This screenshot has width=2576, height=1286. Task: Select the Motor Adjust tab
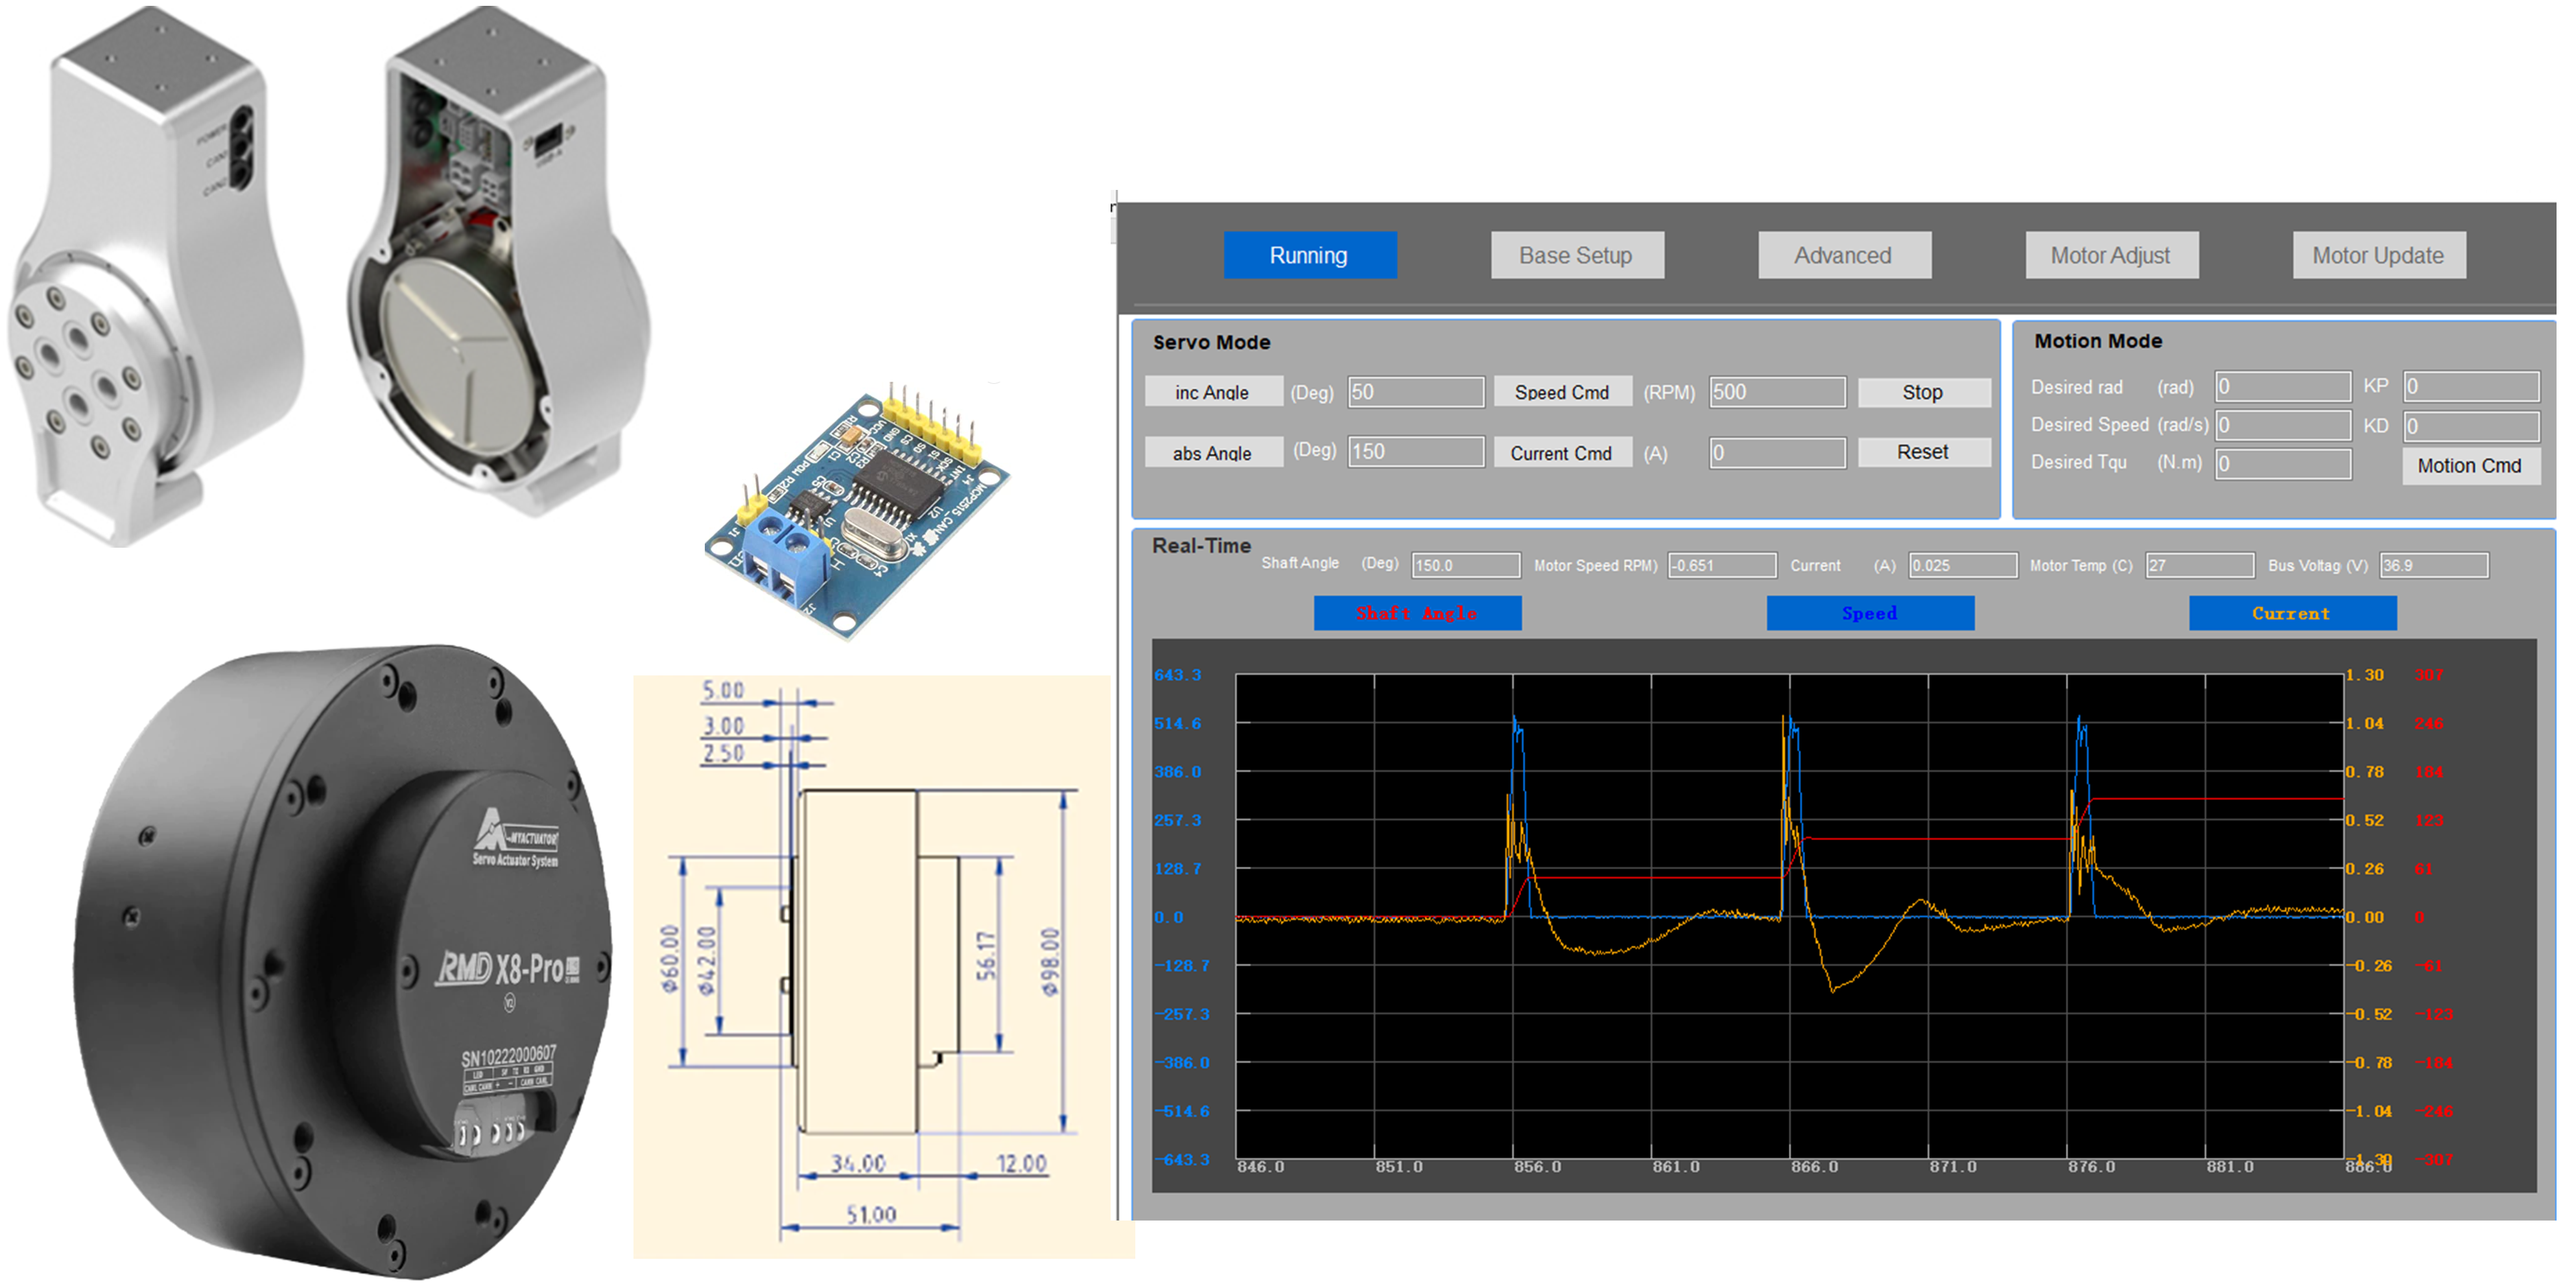coord(2111,255)
